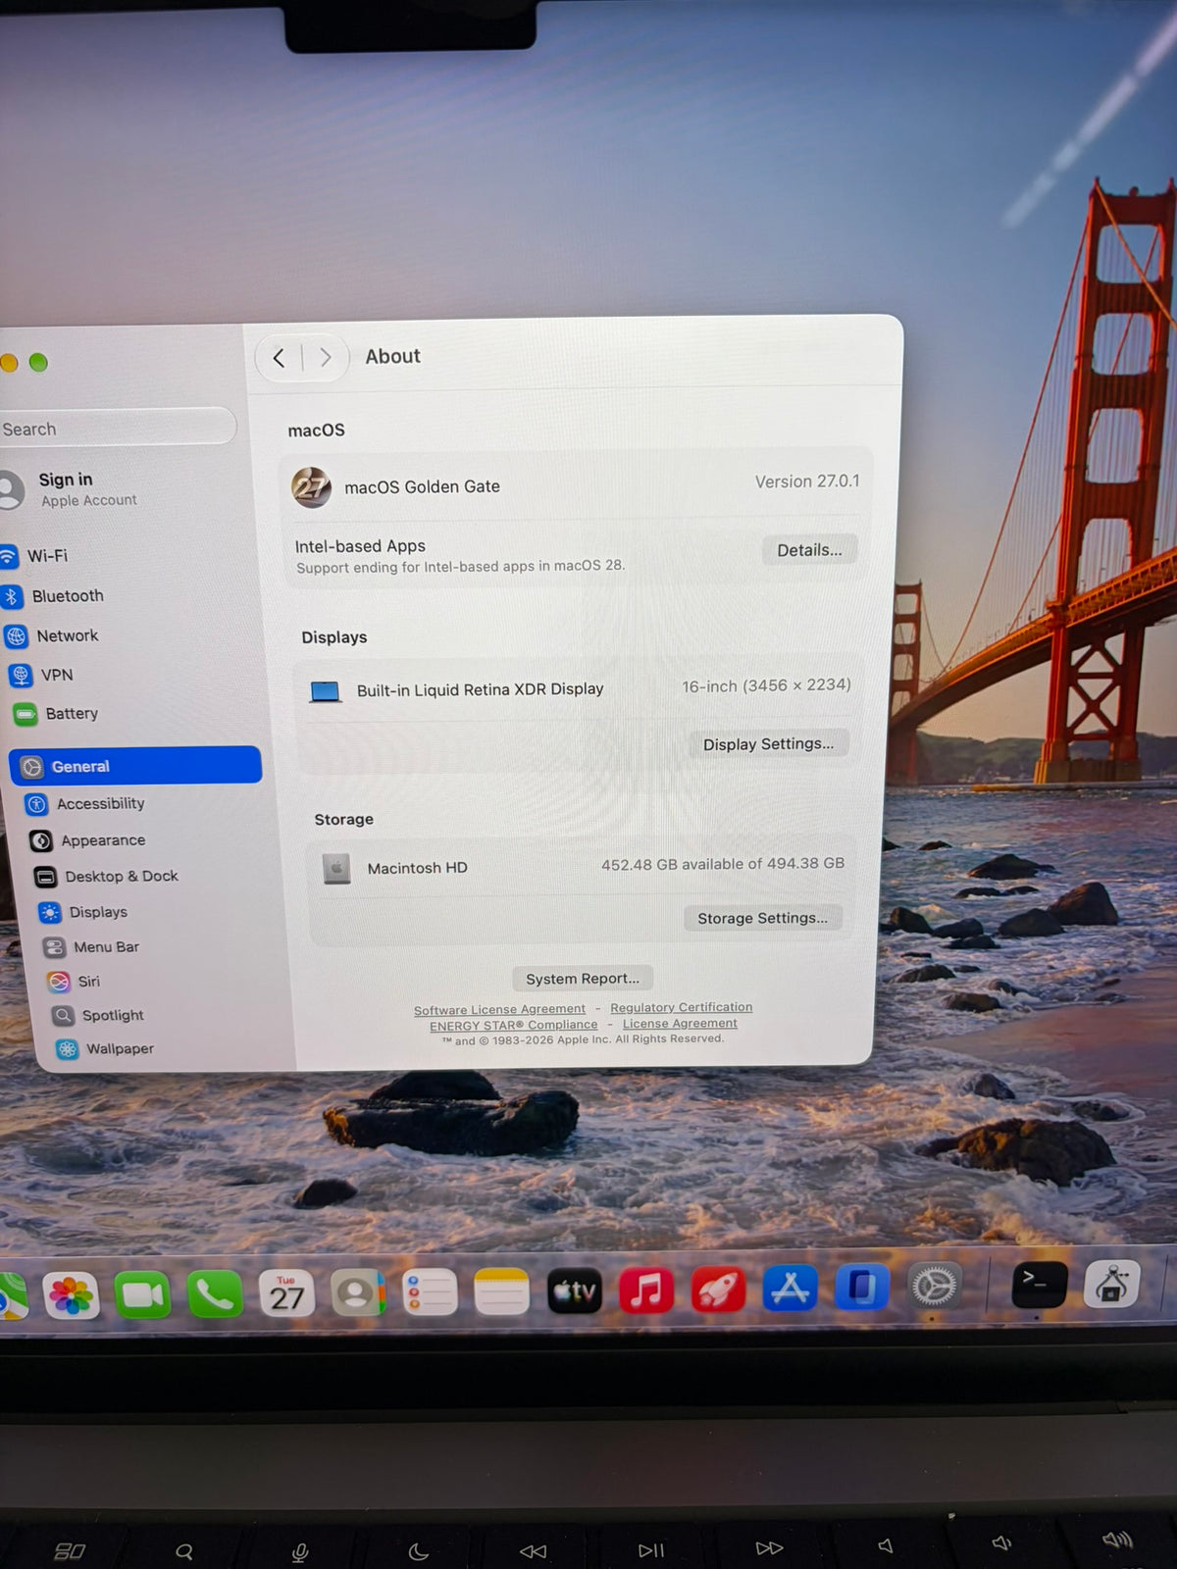Open the ENERGY STAR Compliance link
Screen dimensions: 1177x1569
(513, 1025)
